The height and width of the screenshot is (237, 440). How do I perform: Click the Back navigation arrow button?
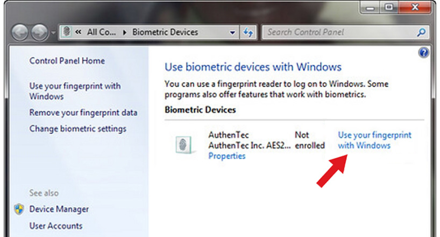click(x=20, y=32)
